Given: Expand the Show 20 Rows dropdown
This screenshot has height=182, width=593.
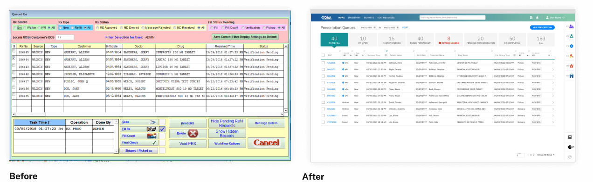Looking at the screenshot, I should pyautogui.click(x=545, y=155).
